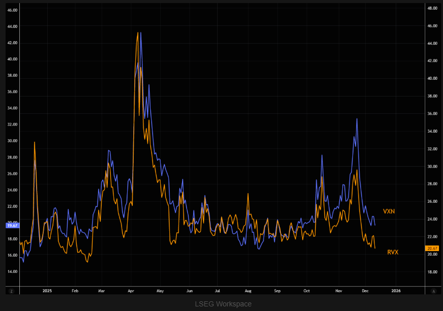This screenshot has height=311, width=443.
Task: Click 48.00 on the right price axis
Action: 432,8
